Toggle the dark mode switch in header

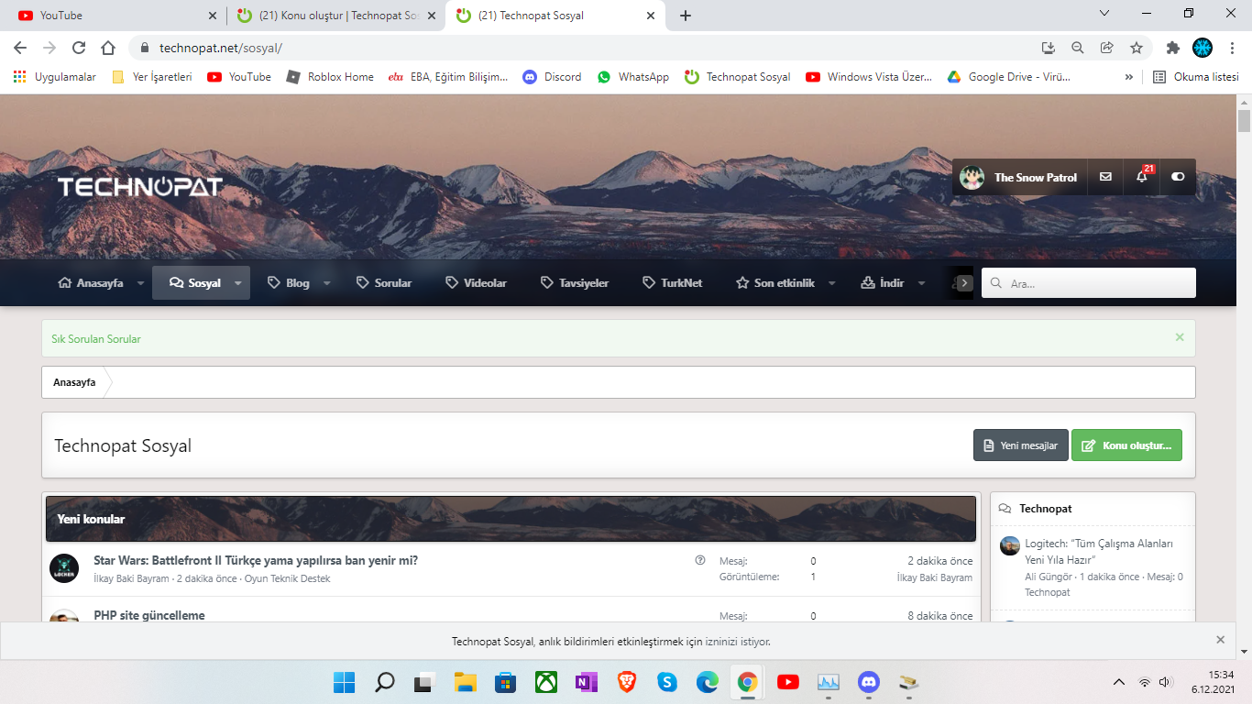[x=1178, y=177]
